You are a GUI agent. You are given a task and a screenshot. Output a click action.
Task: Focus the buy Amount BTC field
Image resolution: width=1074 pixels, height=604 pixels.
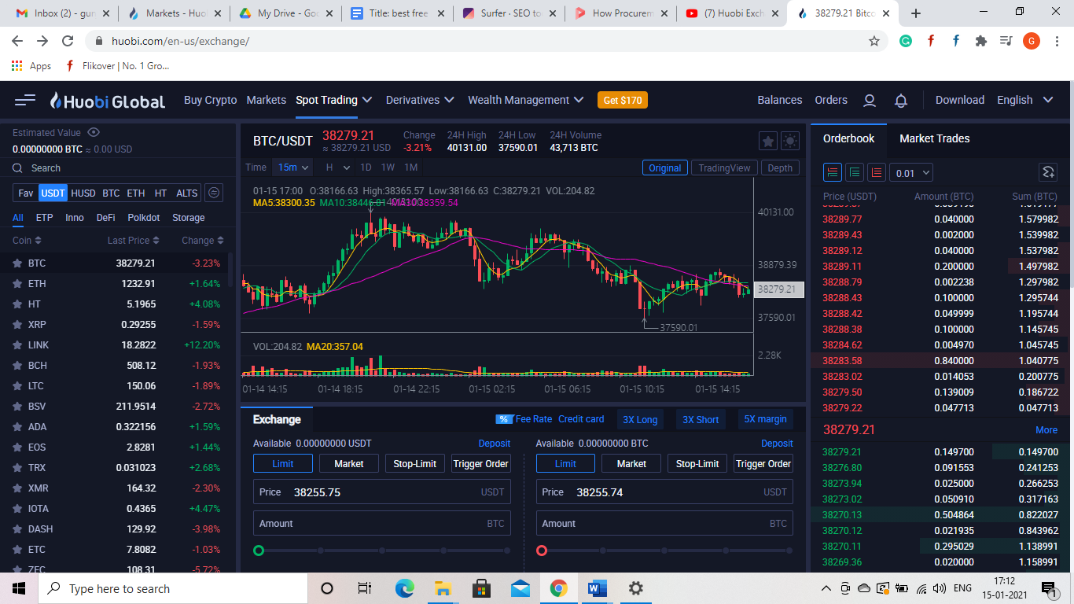[382, 524]
